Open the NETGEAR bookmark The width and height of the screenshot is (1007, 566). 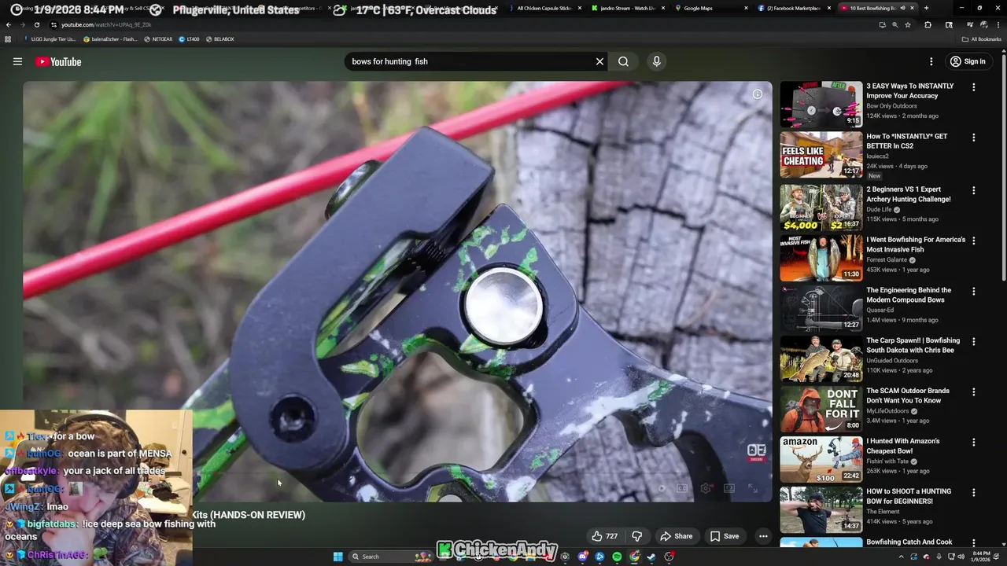[x=158, y=39]
